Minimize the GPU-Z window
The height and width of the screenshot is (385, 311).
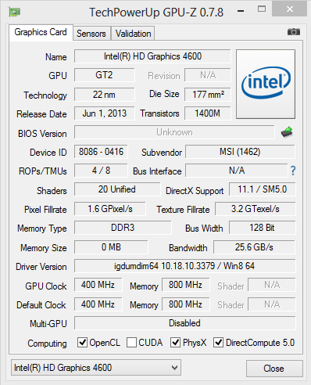(241, 11)
